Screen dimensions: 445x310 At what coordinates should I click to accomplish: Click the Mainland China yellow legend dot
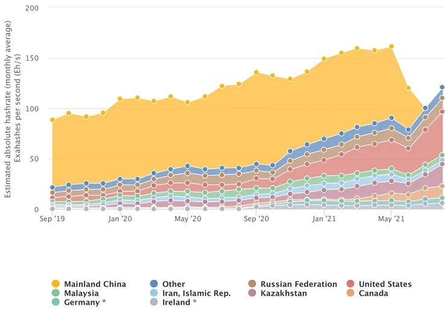56,284
